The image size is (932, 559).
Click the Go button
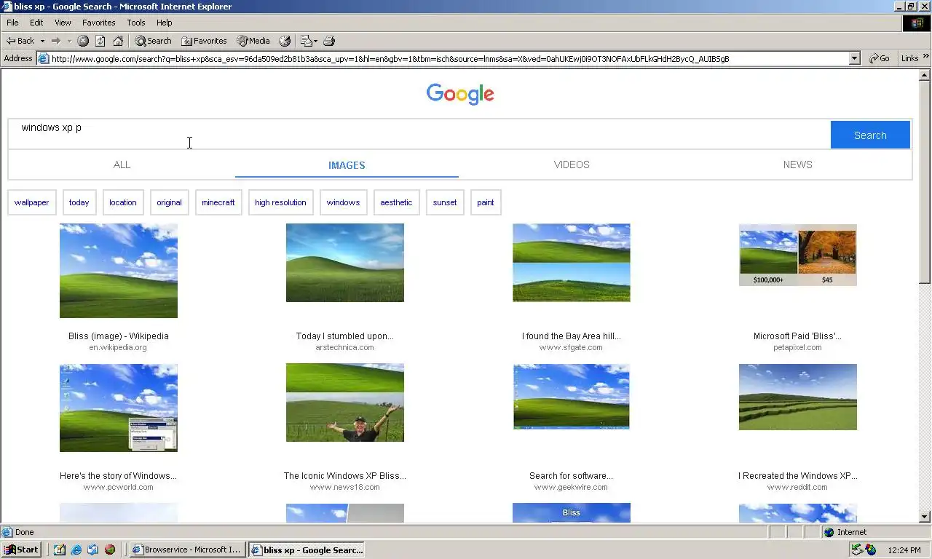click(880, 58)
